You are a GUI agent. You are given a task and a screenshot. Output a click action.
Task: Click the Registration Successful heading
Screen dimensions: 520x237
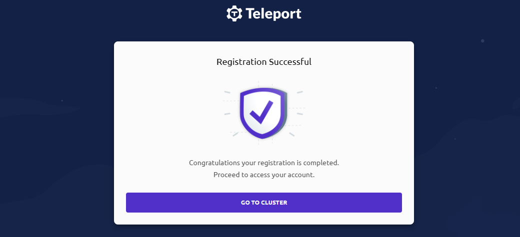point(264,62)
